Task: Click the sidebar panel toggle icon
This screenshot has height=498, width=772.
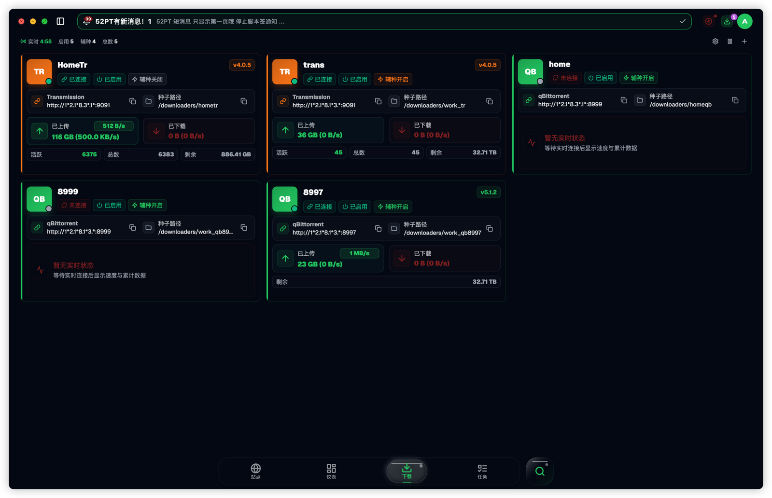Action: (60, 21)
